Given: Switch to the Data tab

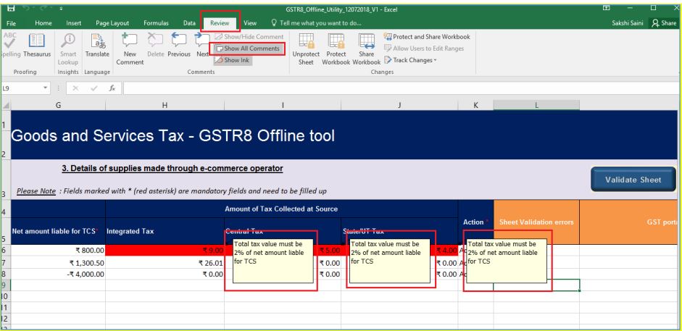Looking at the screenshot, I should [x=189, y=23].
